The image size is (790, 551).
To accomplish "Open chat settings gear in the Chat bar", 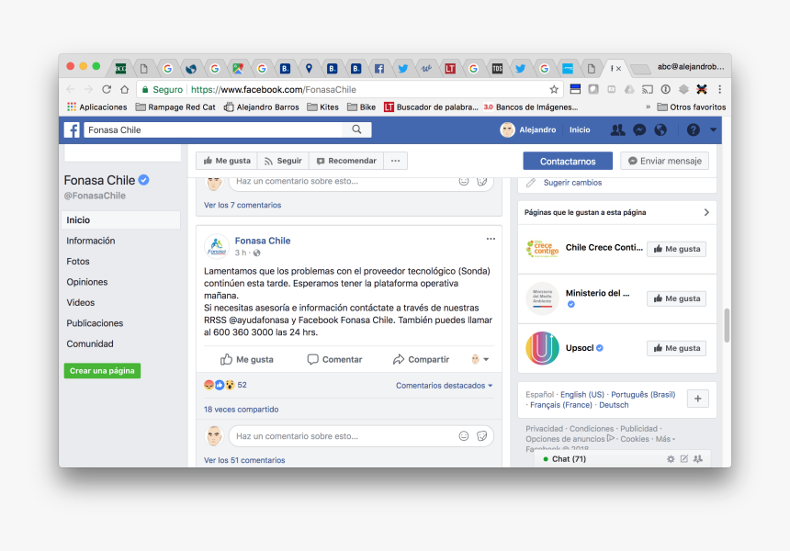I will pyautogui.click(x=671, y=459).
